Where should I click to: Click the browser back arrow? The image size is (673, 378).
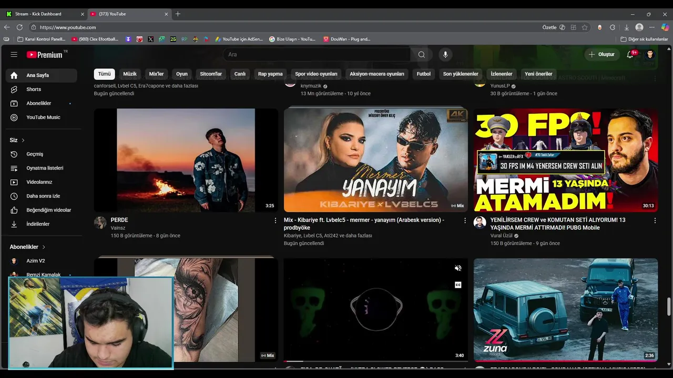click(x=7, y=27)
